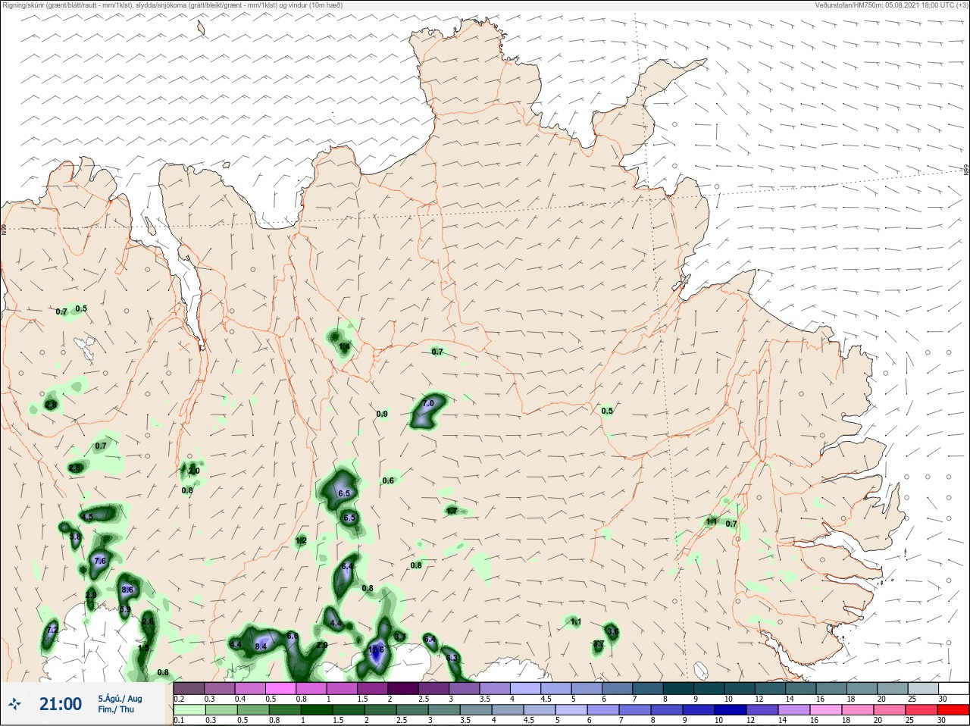The height and width of the screenshot is (726, 970).
Task: Pick upper legend swatch between 0.2 and 0.3
Action: point(189,688)
